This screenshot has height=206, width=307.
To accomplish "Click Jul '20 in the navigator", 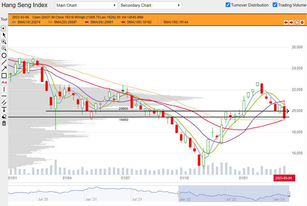I will pos(43,199).
